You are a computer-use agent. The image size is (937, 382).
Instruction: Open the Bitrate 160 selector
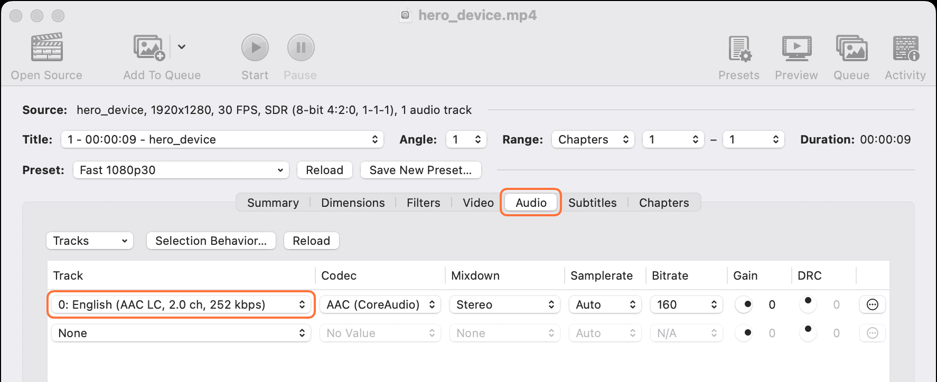pyautogui.click(x=686, y=304)
